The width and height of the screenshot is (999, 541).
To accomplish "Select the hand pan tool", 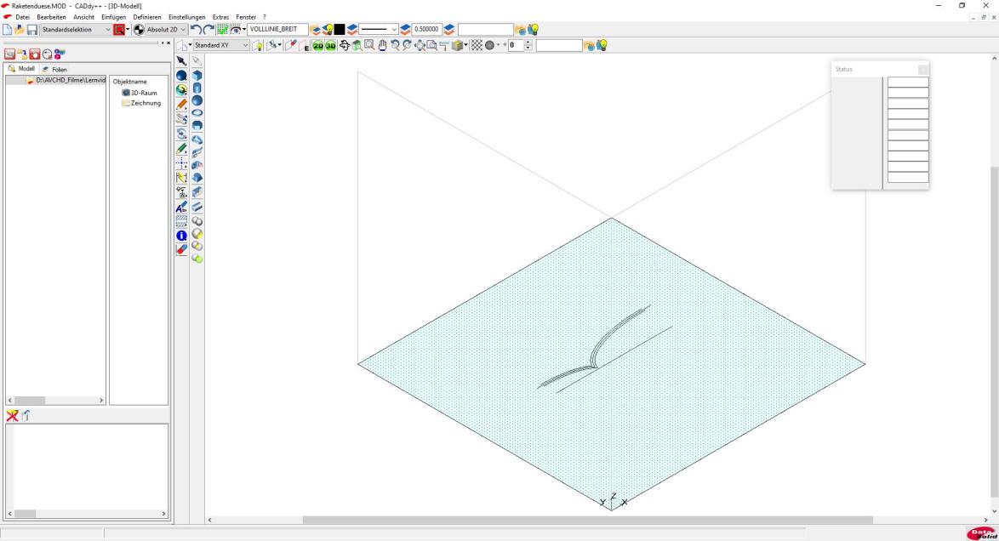I will (382, 45).
